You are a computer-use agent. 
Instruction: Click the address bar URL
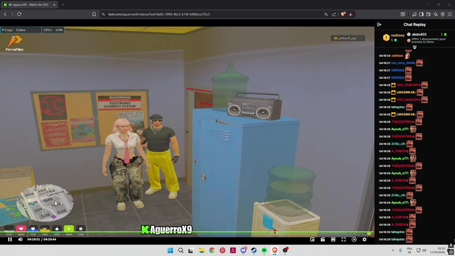159,14
